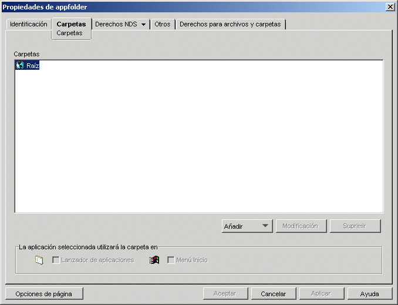The height and width of the screenshot is (305, 398).
Task: Toggle the Menú Inicio checkbox
Action: click(171, 260)
